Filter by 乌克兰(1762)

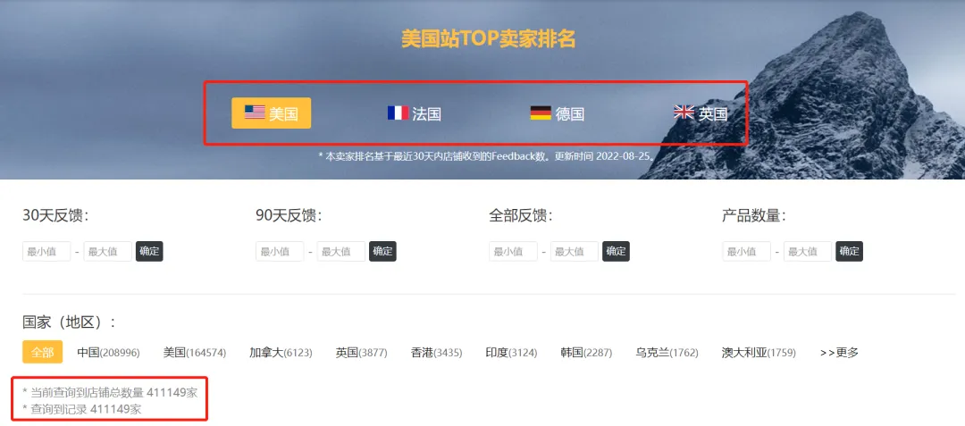click(667, 353)
